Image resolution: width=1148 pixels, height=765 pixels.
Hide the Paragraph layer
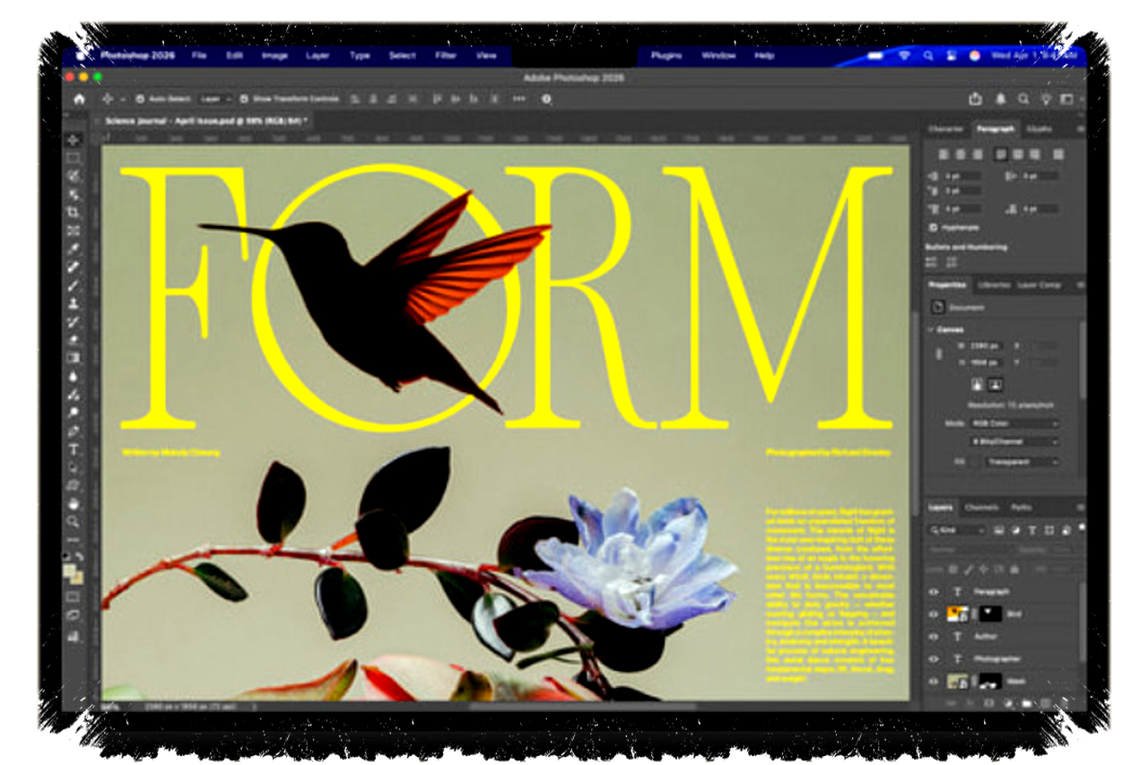pos(933,592)
